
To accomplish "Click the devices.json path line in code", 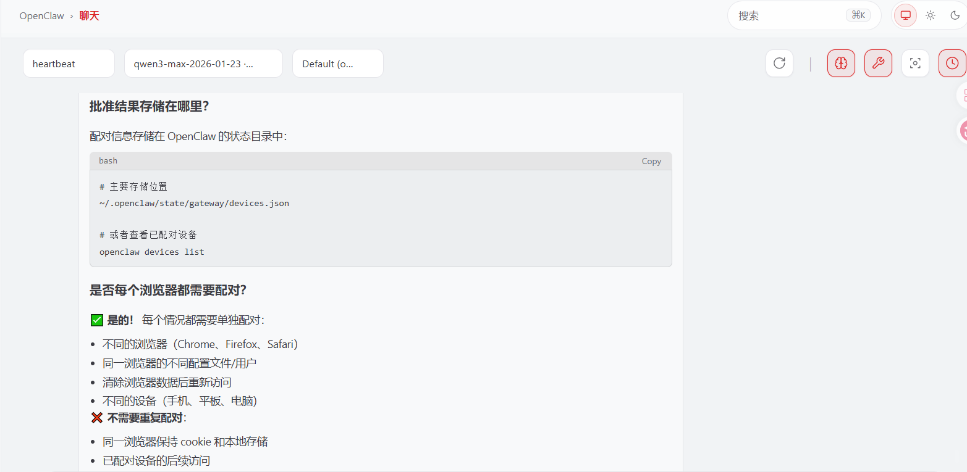I will coord(194,203).
